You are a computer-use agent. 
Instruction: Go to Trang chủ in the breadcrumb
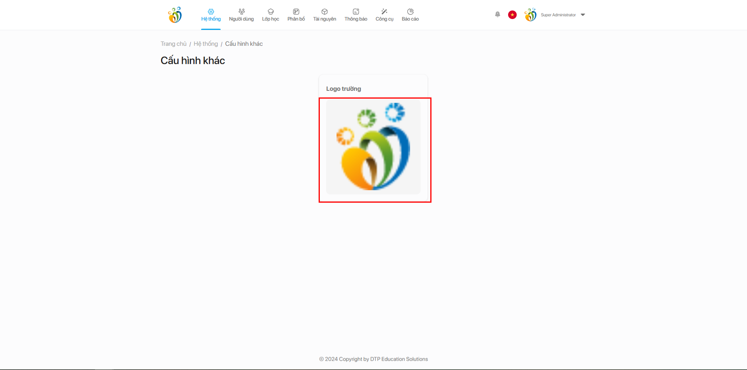[174, 44]
